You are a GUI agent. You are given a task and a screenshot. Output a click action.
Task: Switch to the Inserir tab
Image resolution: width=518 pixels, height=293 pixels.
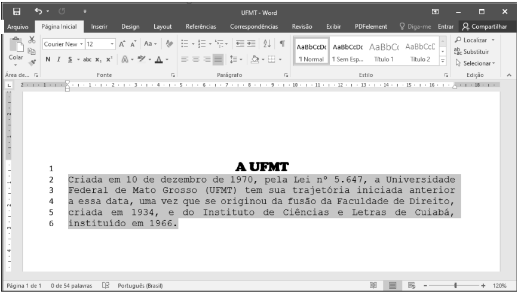pos(99,26)
